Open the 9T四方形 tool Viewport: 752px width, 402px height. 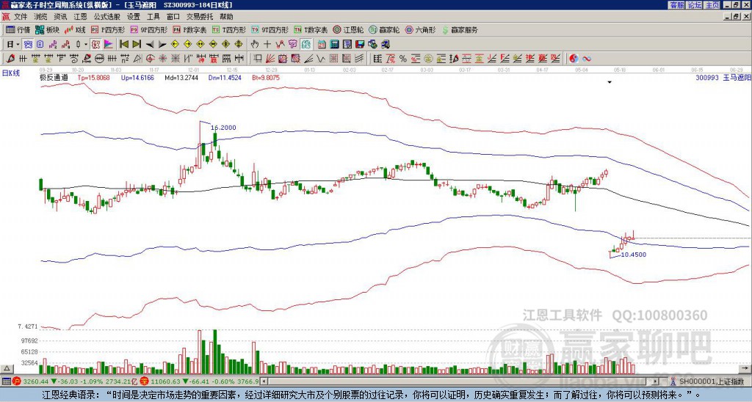point(270,29)
